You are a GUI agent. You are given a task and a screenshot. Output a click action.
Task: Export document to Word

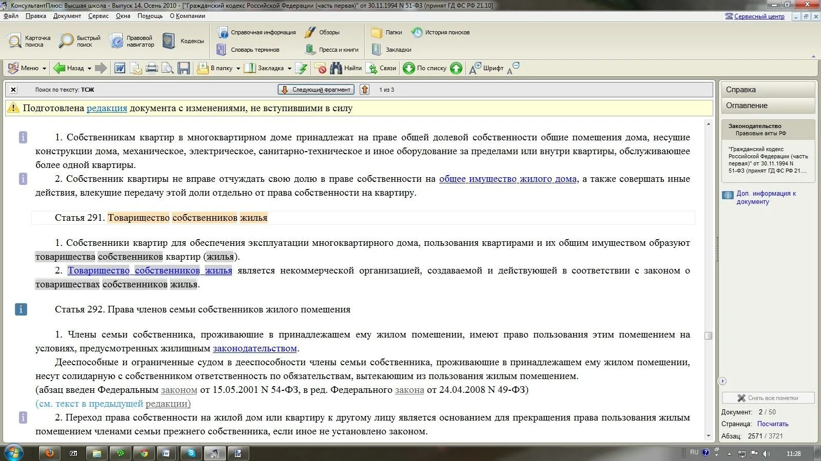pyautogui.click(x=120, y=68)
